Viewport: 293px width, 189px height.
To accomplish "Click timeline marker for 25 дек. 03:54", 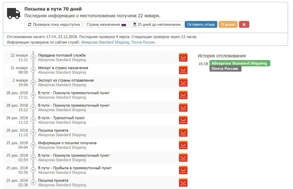I will point(33,157).
